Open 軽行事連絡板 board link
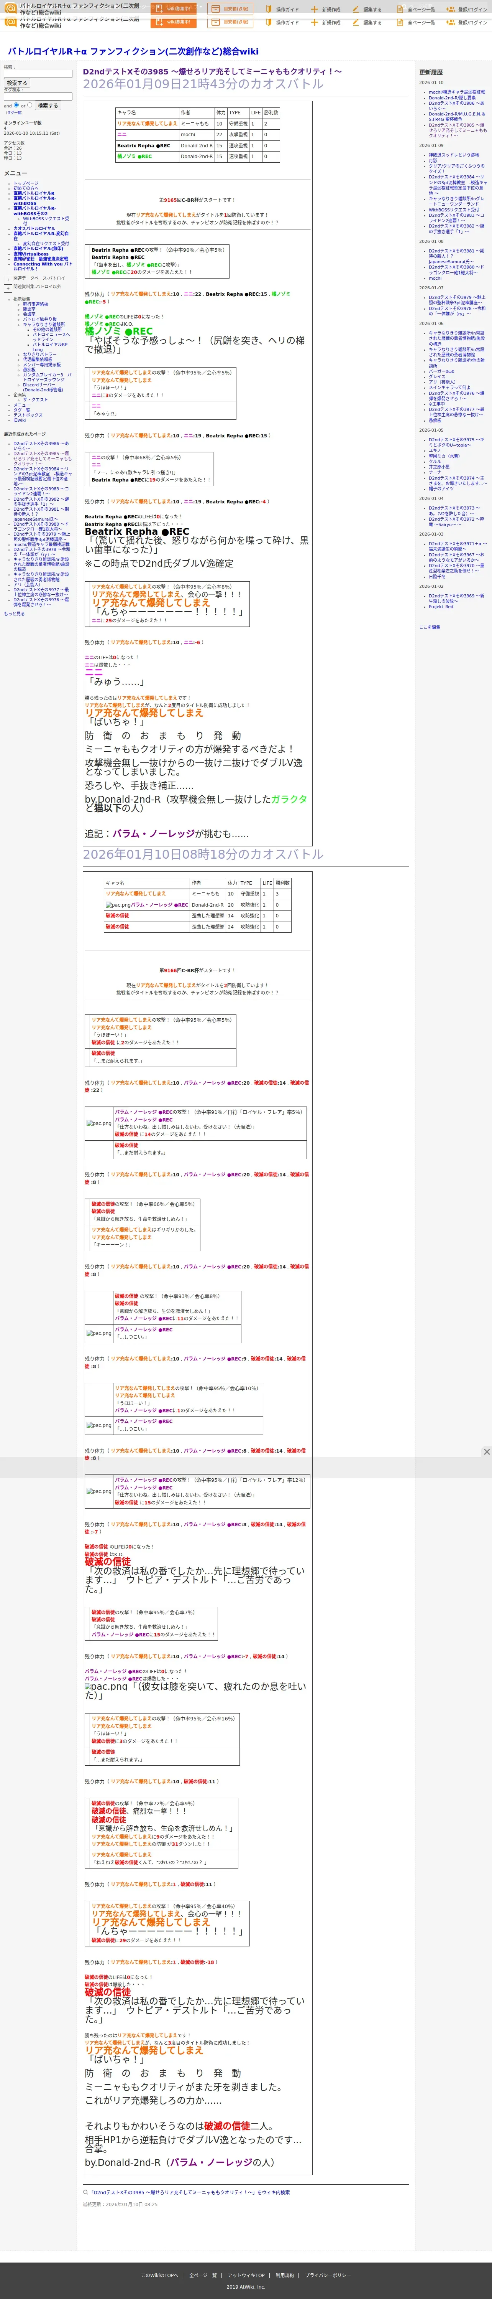 (x=36, y=303)
